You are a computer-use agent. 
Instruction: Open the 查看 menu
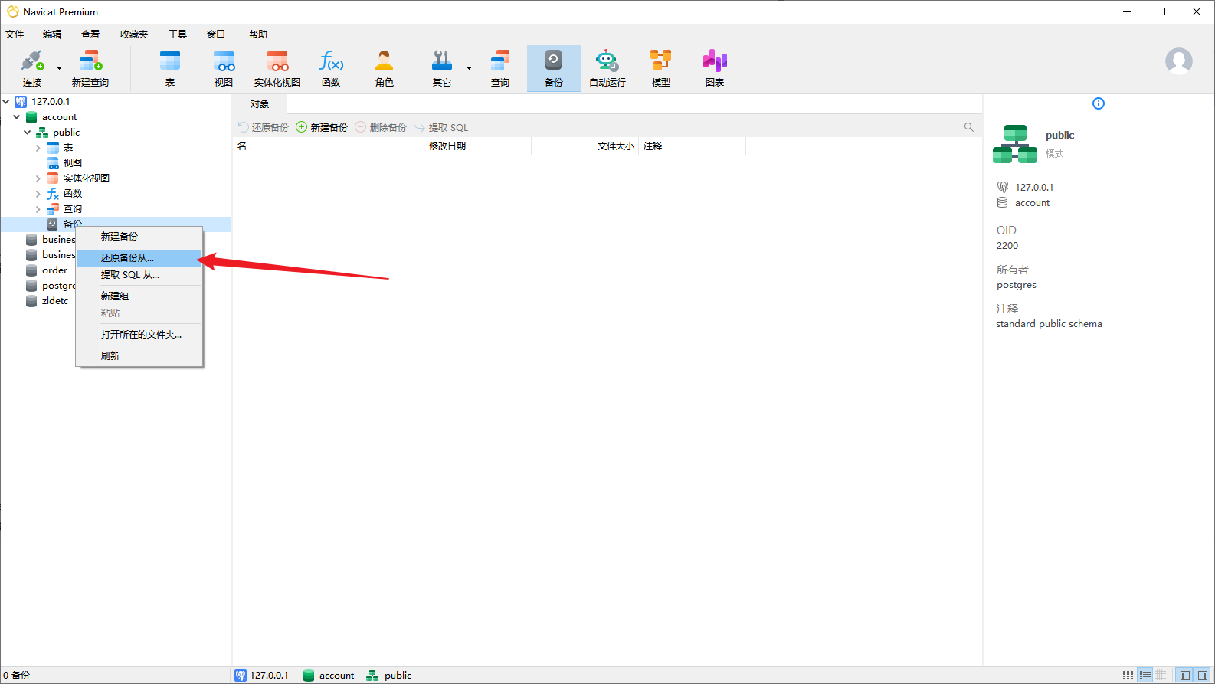click(90, 34)
